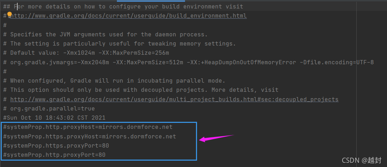Place cursor in the org.gradle.jvmargs line
This screenshot has height=167, width=387.
(189, 62)
